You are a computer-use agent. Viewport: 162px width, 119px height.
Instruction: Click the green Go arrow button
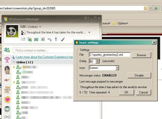pos(156,8)
